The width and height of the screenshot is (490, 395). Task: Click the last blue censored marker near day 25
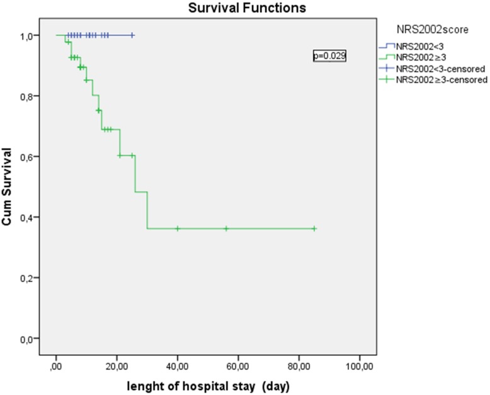(132, 35)
